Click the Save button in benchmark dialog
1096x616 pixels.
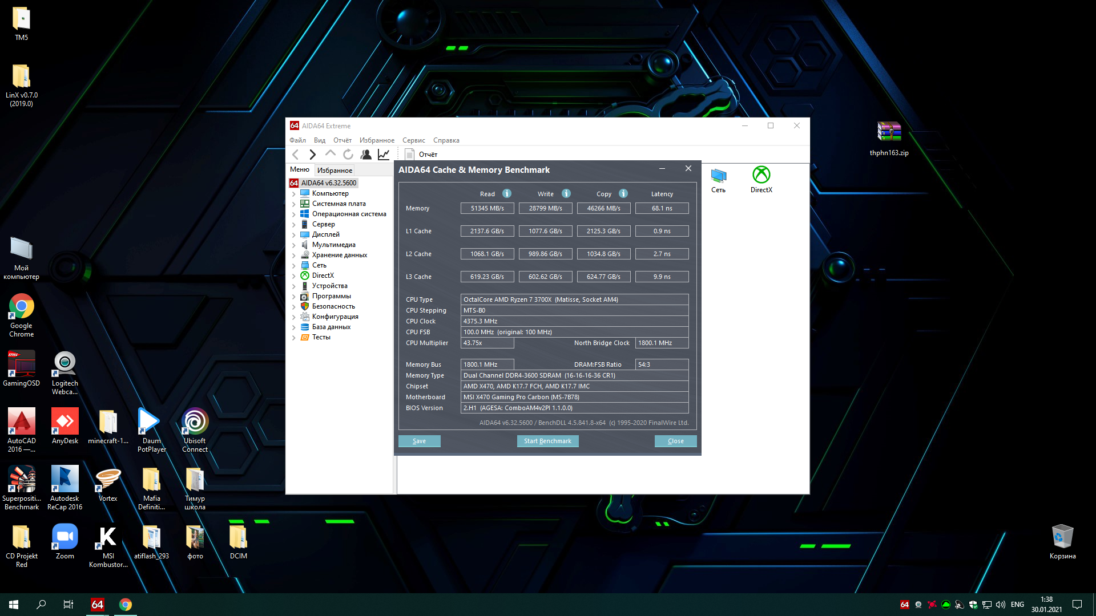click(420, 441)
